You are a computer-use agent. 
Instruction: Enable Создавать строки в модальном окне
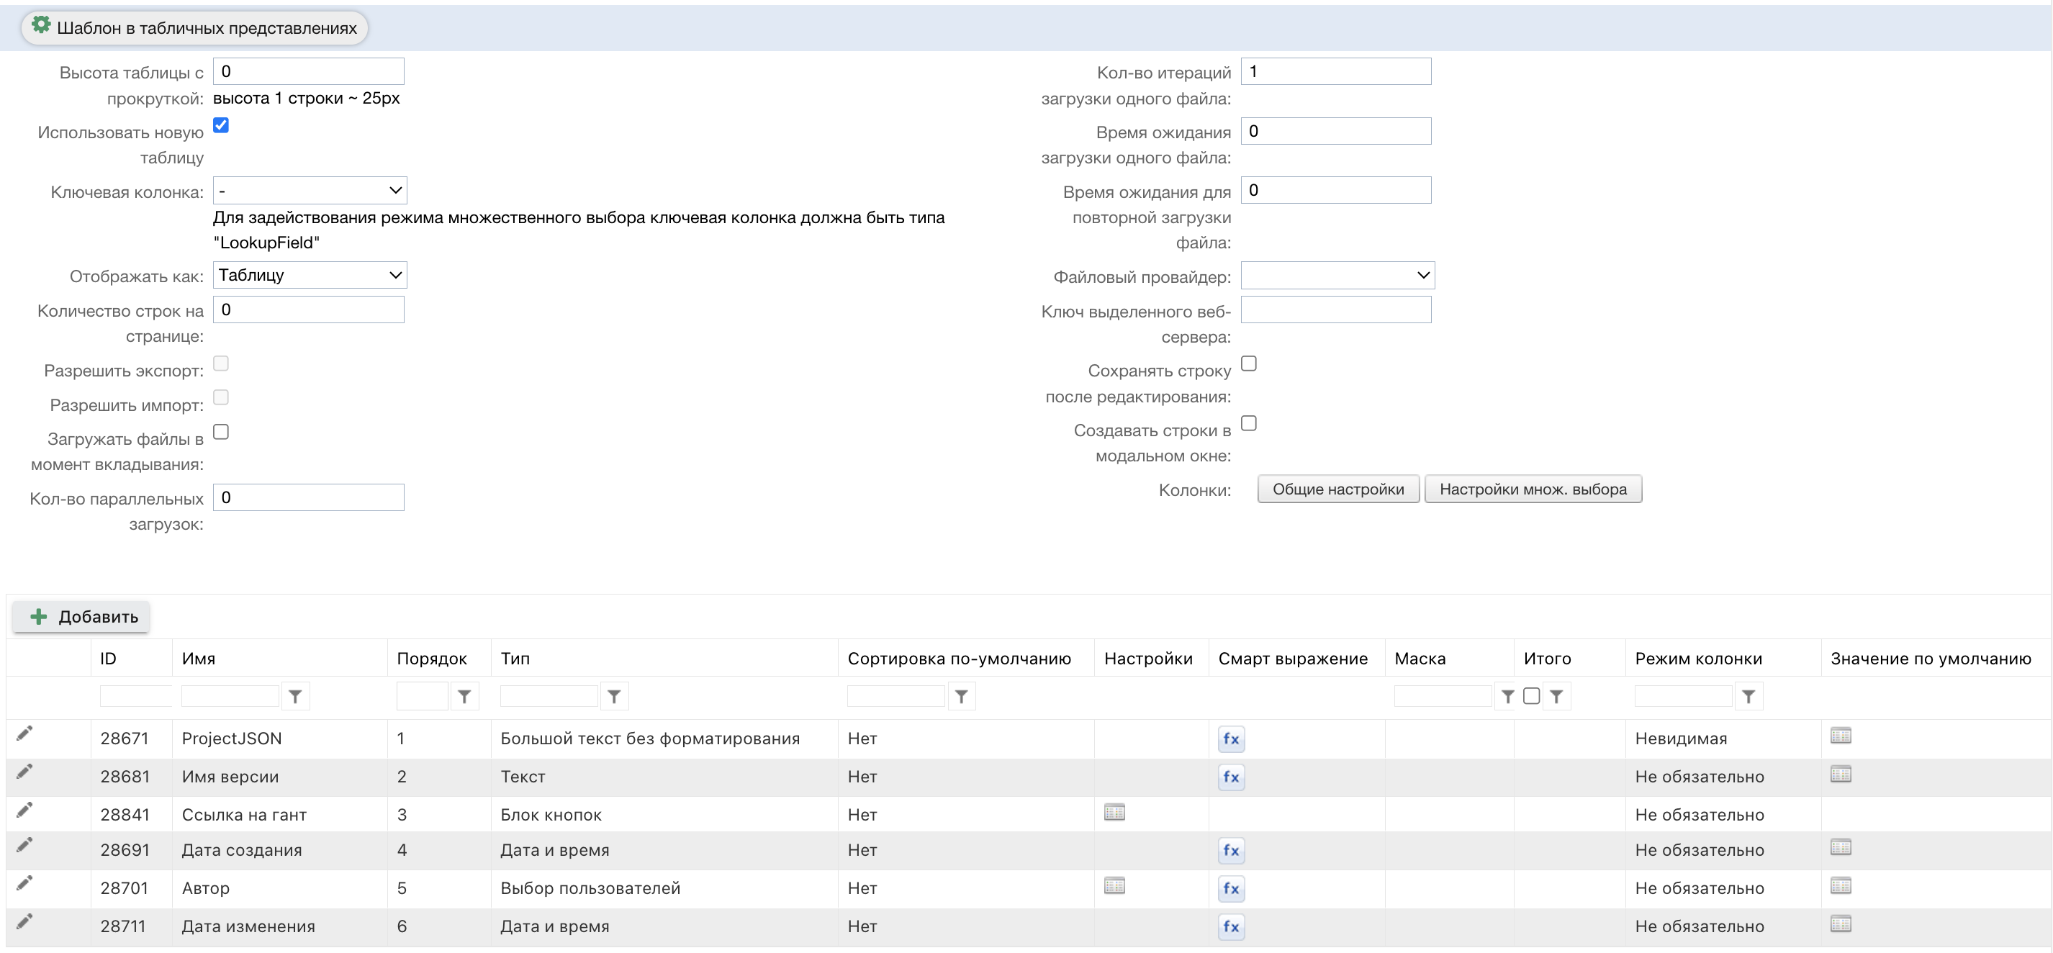pos(1250,423)
